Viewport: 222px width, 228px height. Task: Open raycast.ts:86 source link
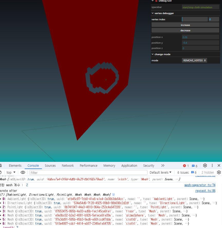pos(205,191)
